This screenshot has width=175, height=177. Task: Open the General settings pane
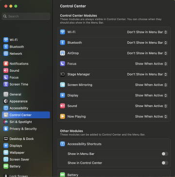(x=26, y=95)
